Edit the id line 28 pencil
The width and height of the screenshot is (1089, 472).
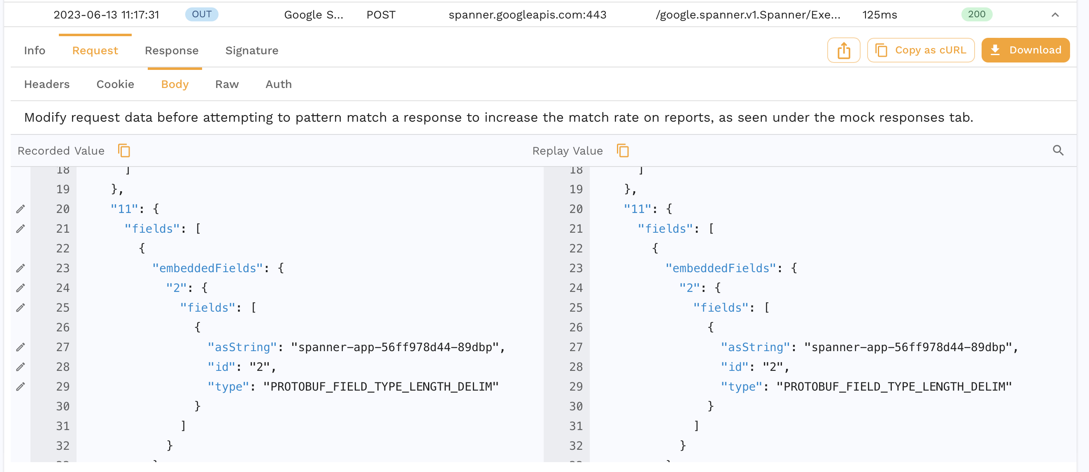click(21, 367)
